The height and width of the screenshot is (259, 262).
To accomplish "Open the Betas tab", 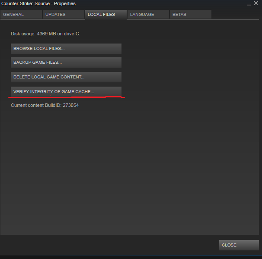I will 191,15.
